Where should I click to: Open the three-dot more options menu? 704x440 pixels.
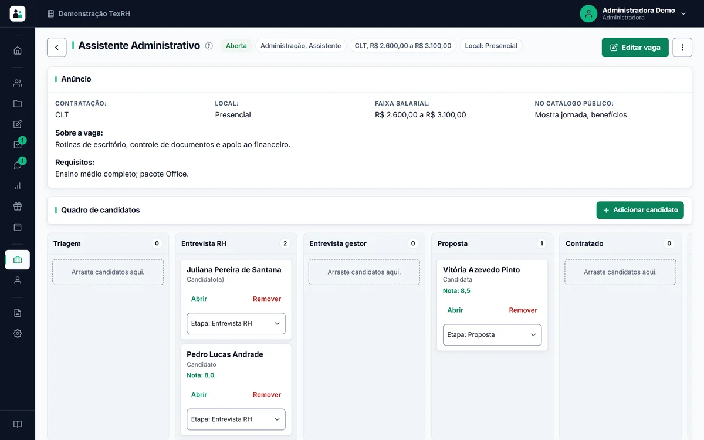pos(682,48)
